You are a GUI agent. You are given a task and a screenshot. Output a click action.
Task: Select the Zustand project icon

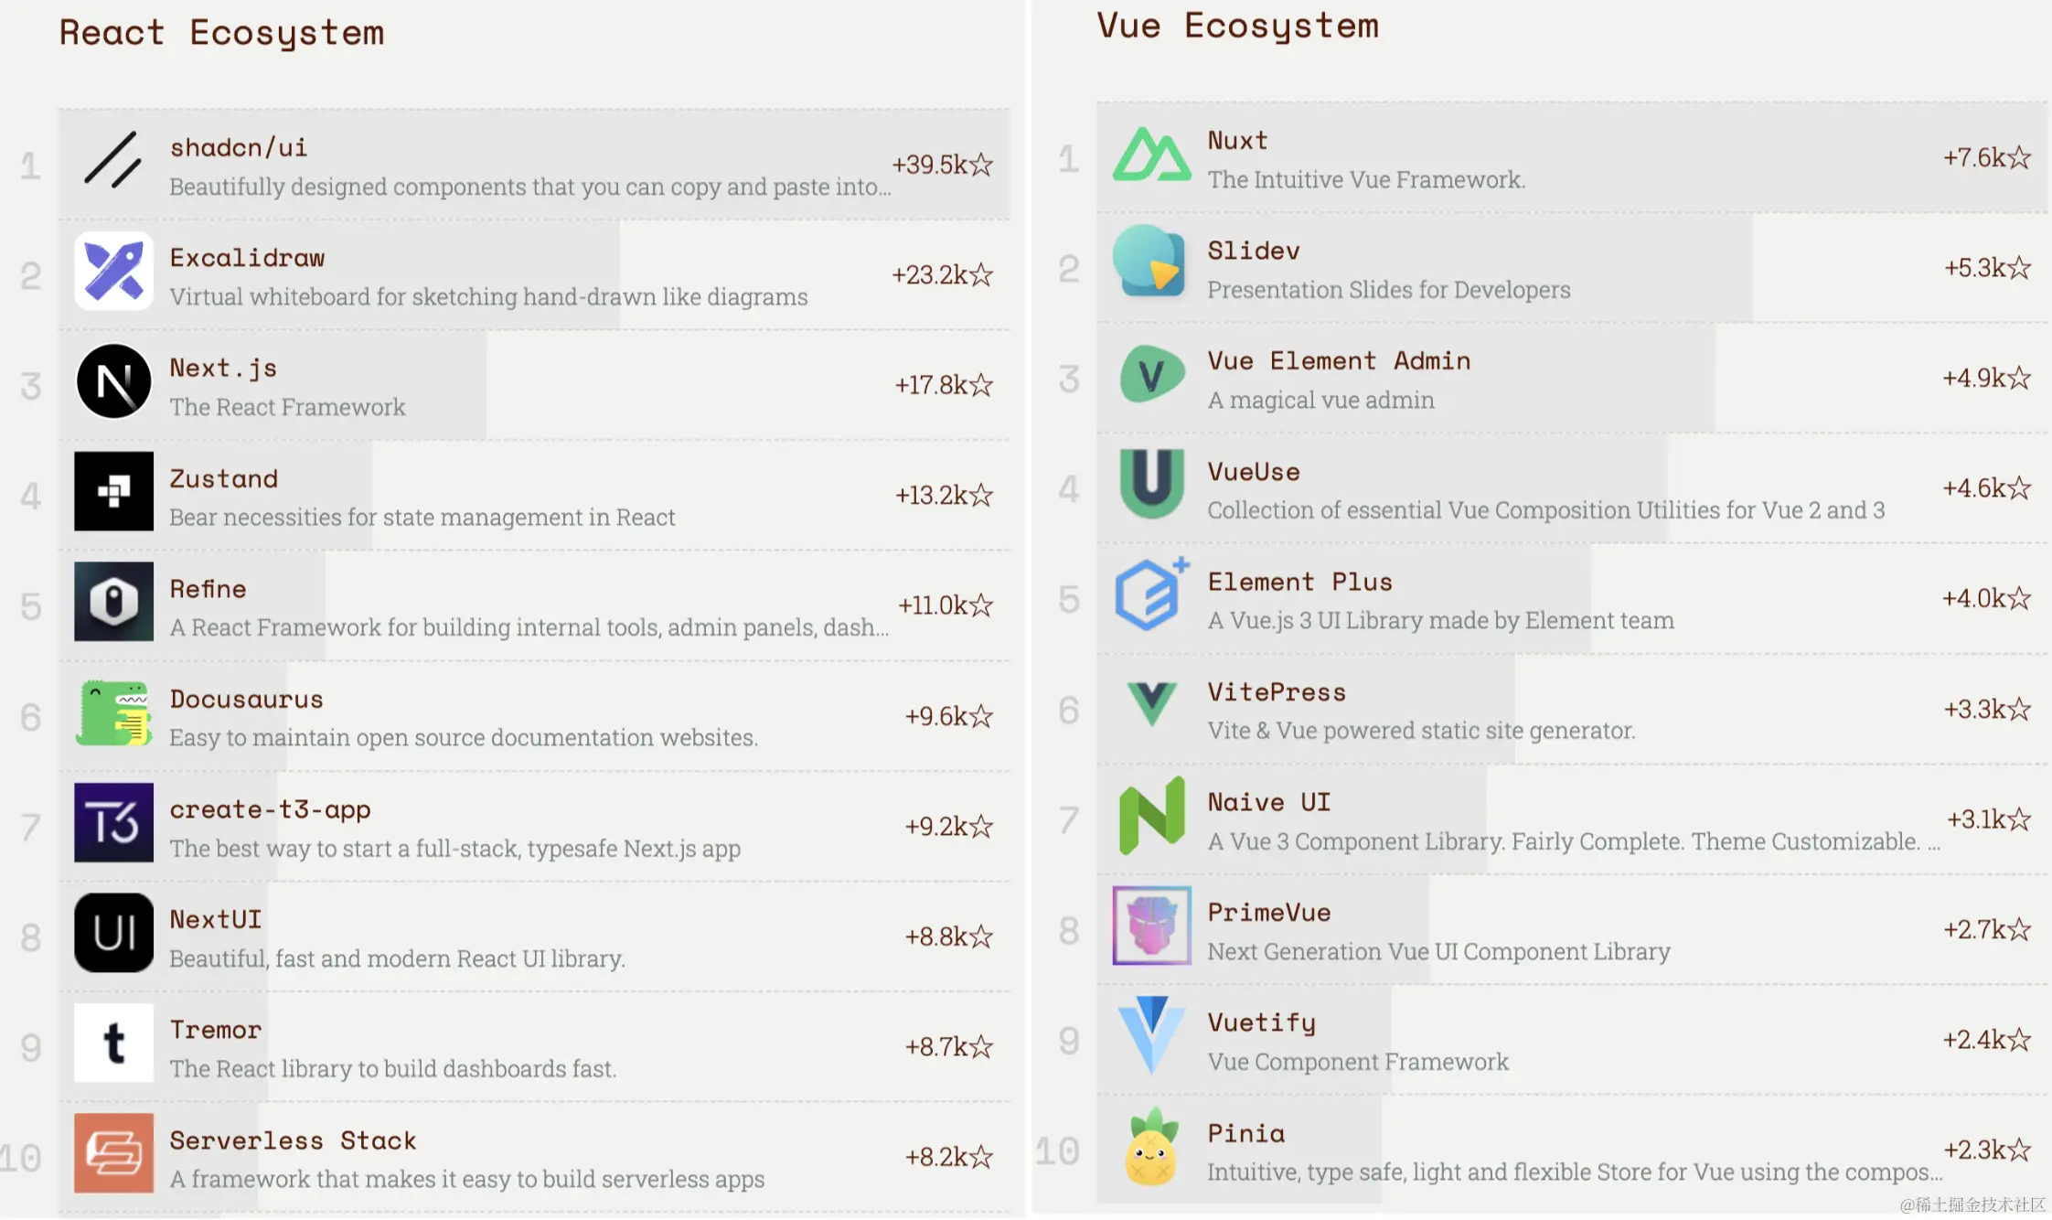click(113, 491)
